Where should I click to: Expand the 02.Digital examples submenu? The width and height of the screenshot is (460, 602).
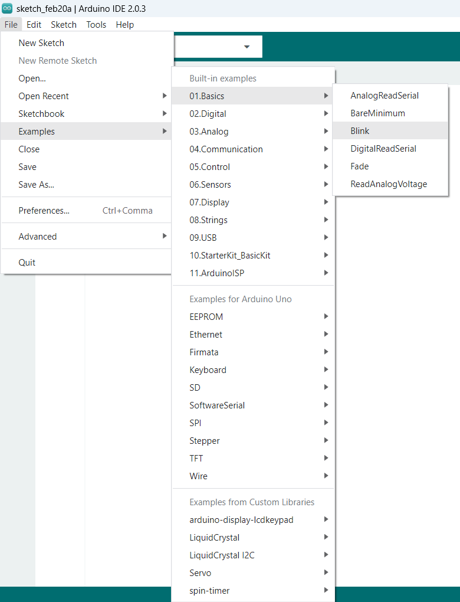[x=208, y=114]
